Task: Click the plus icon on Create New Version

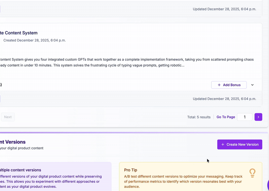Action: click(x=223, y=145)
